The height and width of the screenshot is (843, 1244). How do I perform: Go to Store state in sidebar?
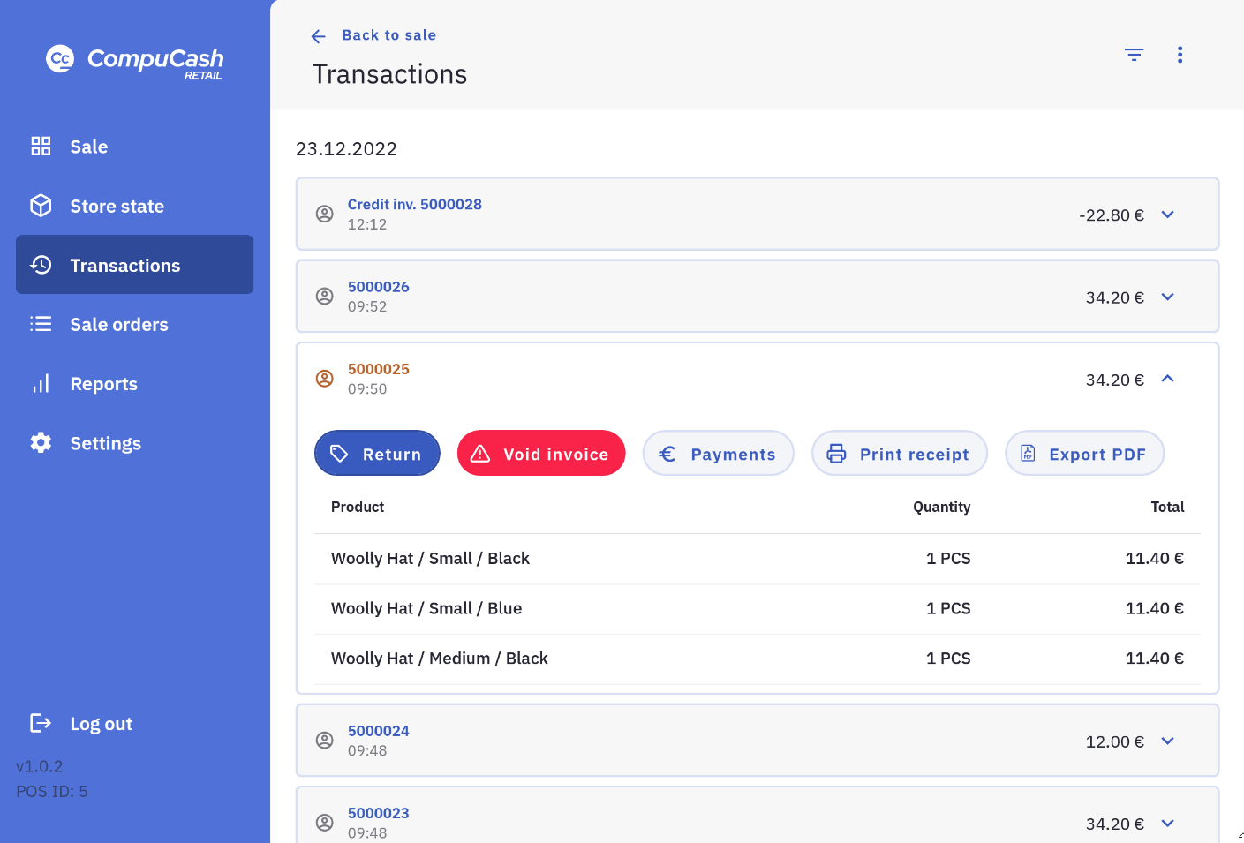(x=117, y=206)
